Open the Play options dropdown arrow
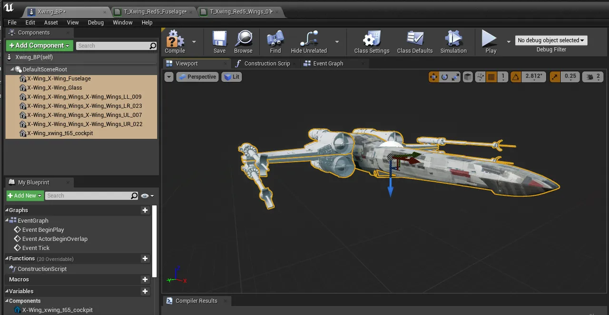 (x=508, y=41)
